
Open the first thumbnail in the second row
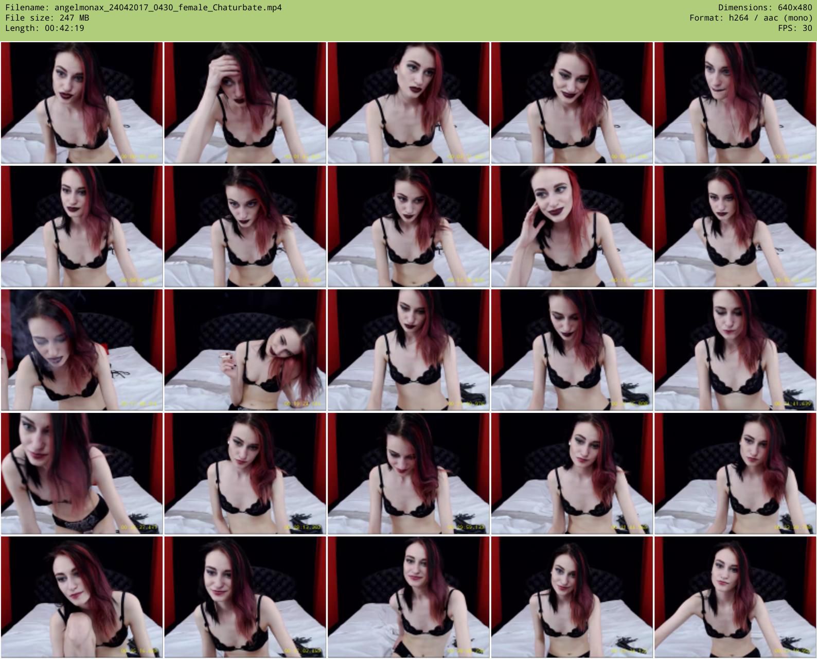(82, 227)
